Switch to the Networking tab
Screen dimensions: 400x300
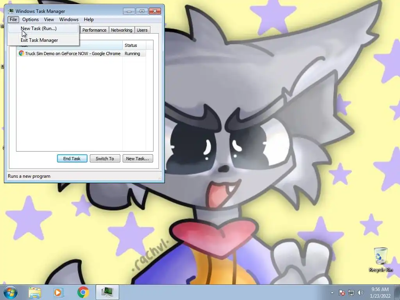coord(121,30)
